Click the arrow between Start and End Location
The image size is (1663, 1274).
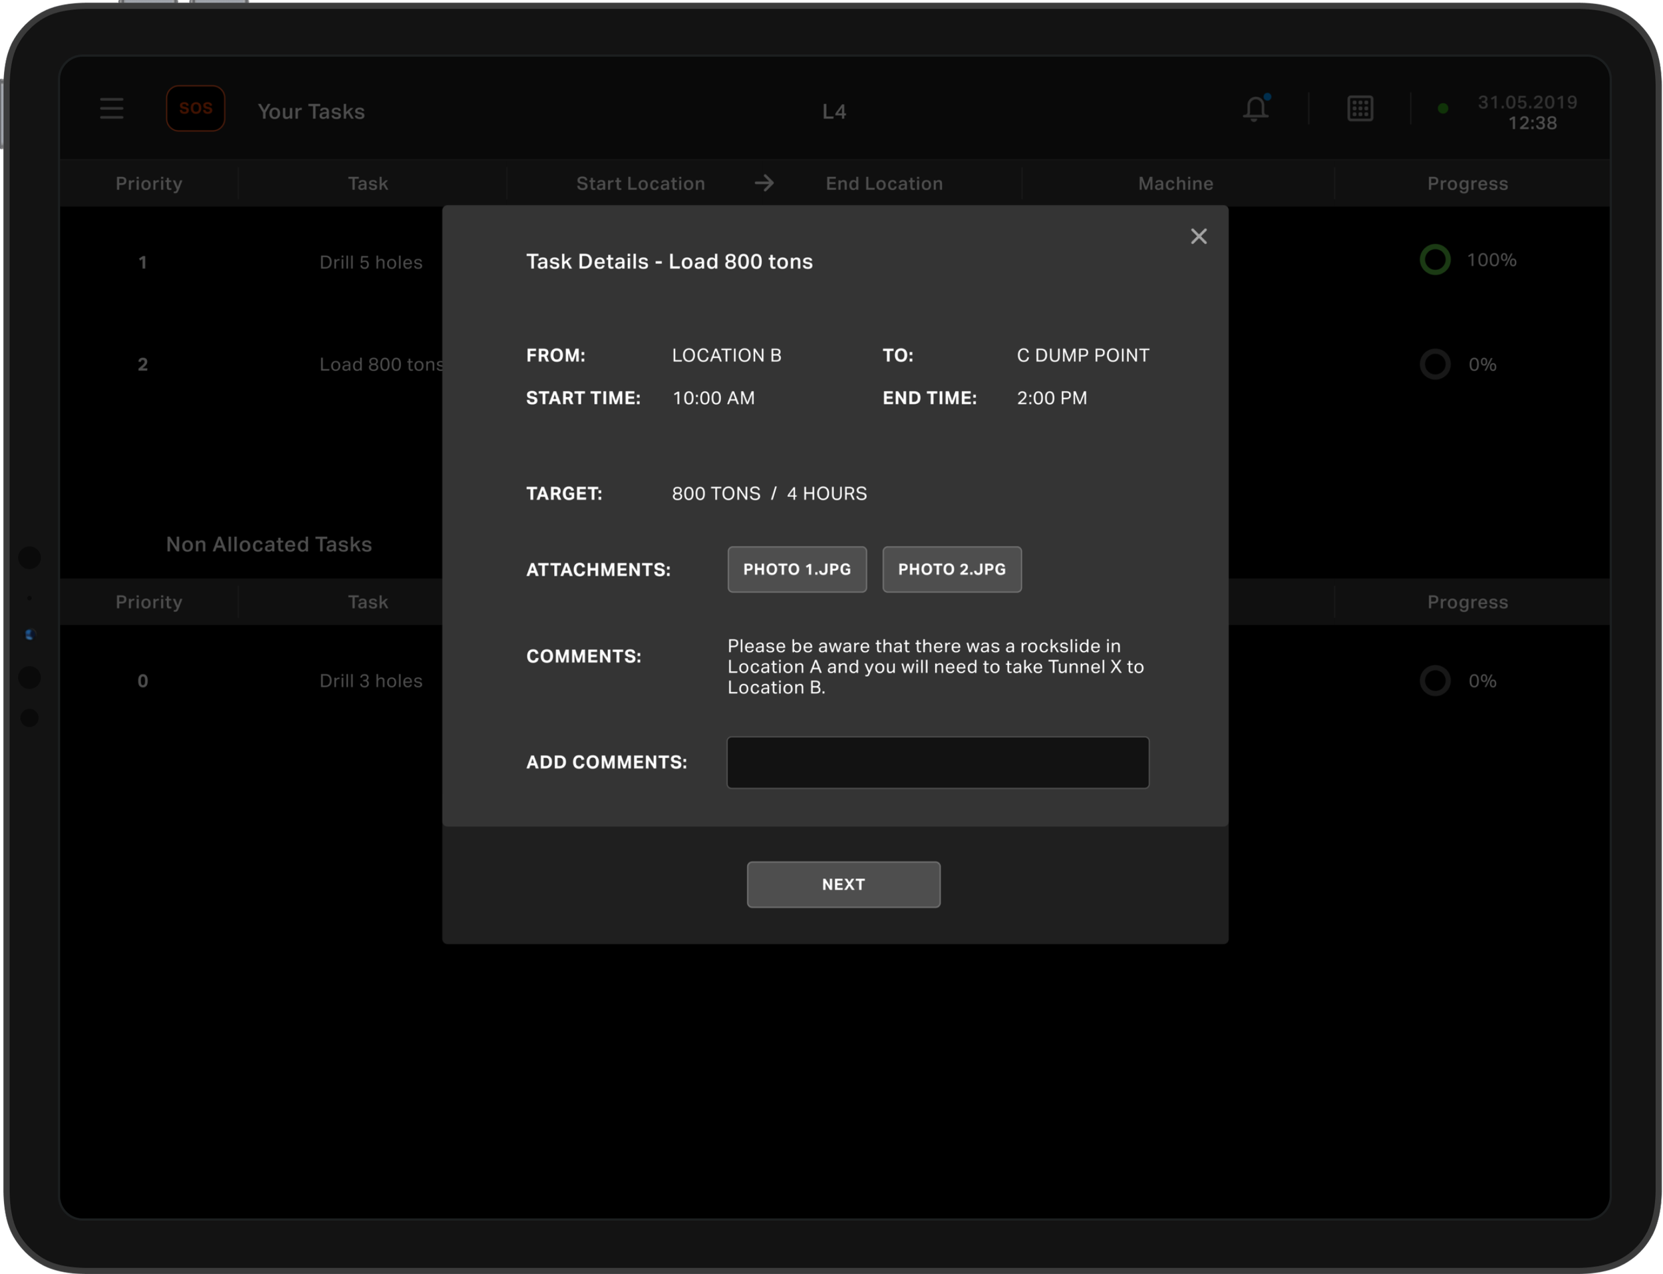point(764,183)
